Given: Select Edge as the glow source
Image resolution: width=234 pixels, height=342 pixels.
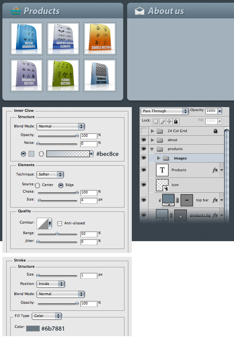Looking at the screenshot, I should click(x=61, y=185).
